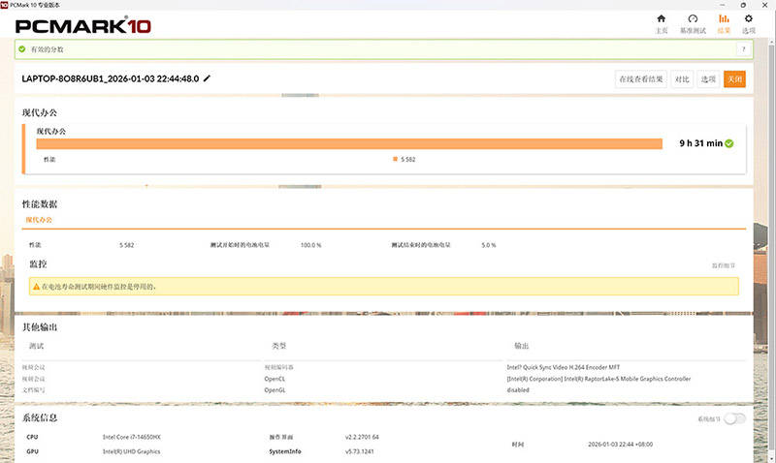Click the orange 关闭 close button
The width and height of the screenshot is (776, 463).
tap(734, 79)
